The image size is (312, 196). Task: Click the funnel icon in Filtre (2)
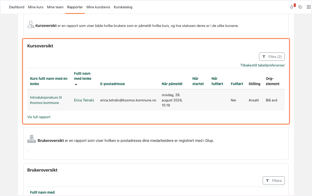click(264, 57)
